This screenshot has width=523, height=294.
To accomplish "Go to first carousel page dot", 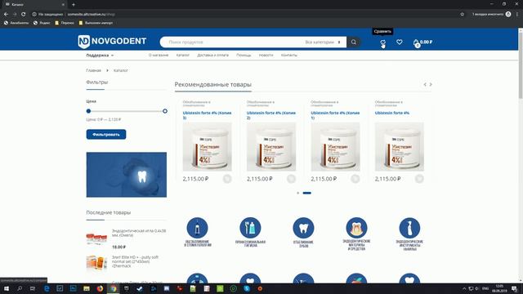I will click(x=297, y=193).
